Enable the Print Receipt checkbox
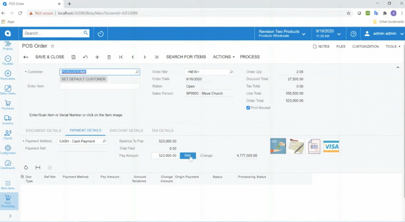Screen dimensions: 405x222 (x=248, y=108)
